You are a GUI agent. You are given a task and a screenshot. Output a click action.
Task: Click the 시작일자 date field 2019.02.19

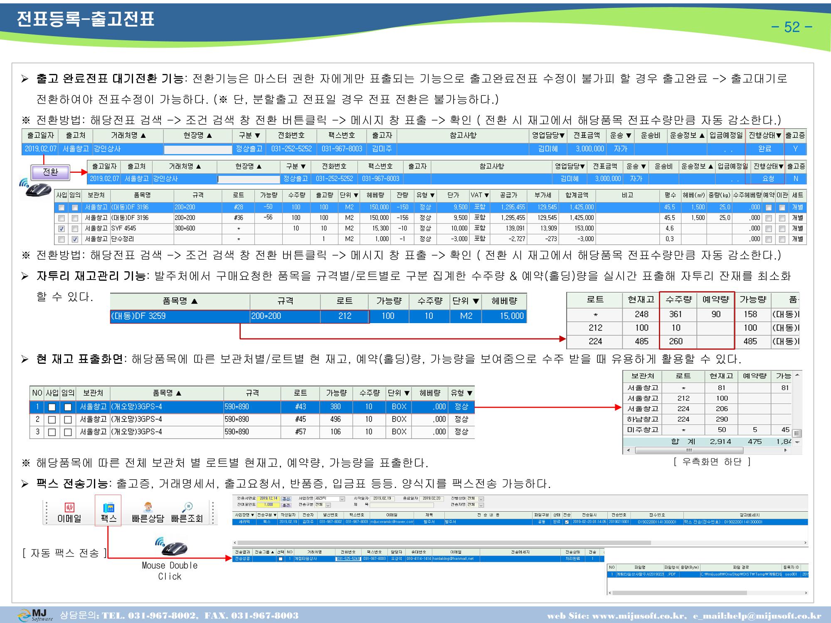(x=381, y=498)
